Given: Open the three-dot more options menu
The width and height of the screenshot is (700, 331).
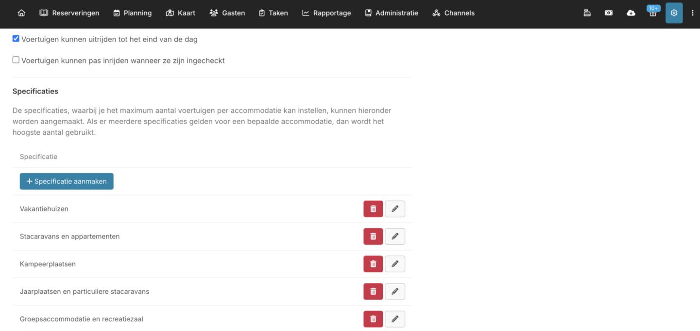Looking at the screenshot, I should (x=692, y=13).
